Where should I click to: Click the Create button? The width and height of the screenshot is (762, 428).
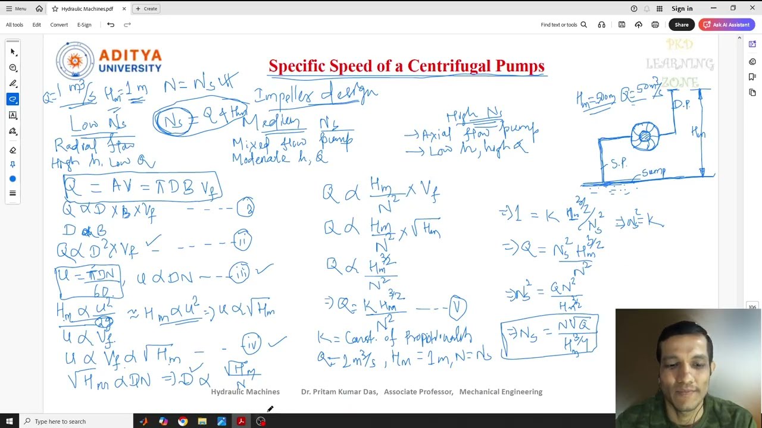point(146,9)
